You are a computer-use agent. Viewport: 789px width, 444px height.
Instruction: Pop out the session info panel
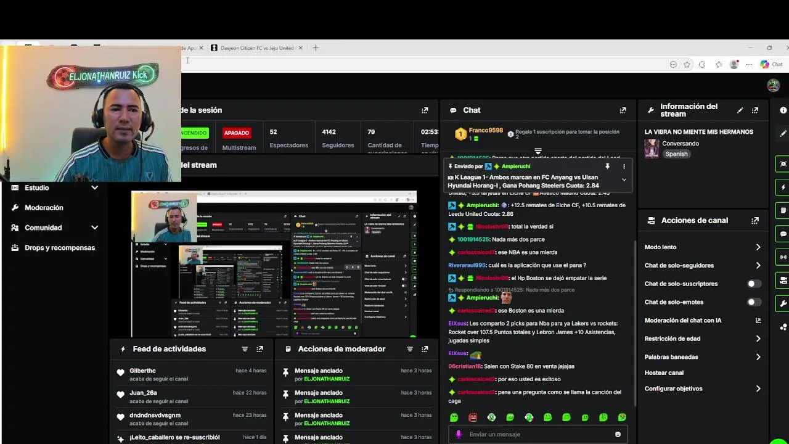pos(425,110)
